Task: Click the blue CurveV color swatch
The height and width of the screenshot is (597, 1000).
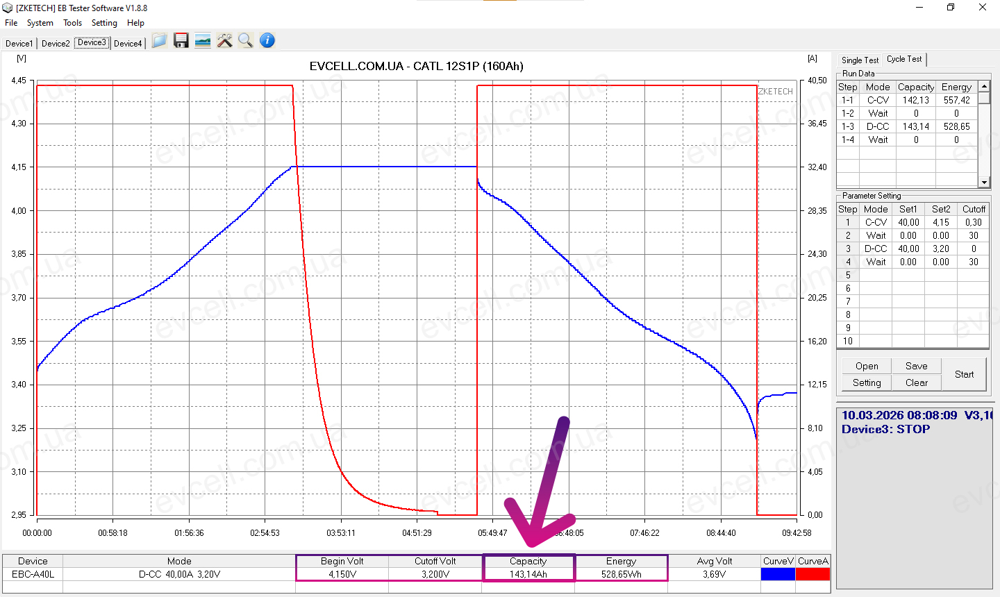Action: [x=778, y=574]
